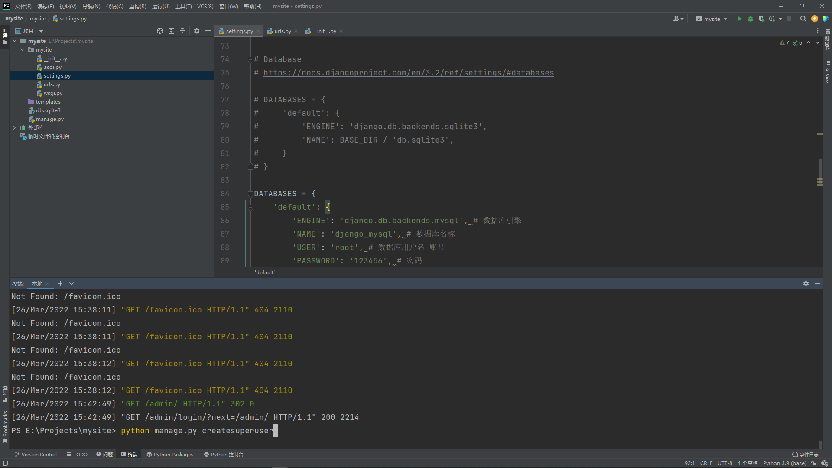Open the profiler run icon
Image resolution: width=832 pixels, height=468 pixels.
coord(772,19)
